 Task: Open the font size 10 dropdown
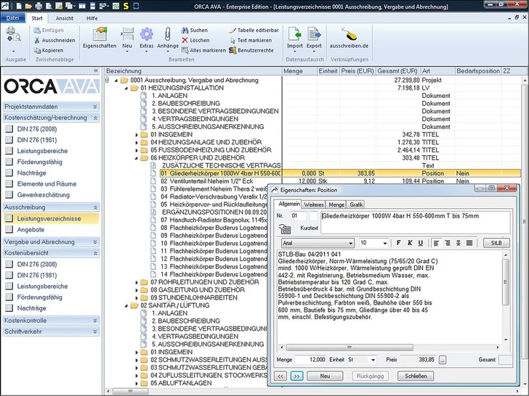(x=385, y=243)
